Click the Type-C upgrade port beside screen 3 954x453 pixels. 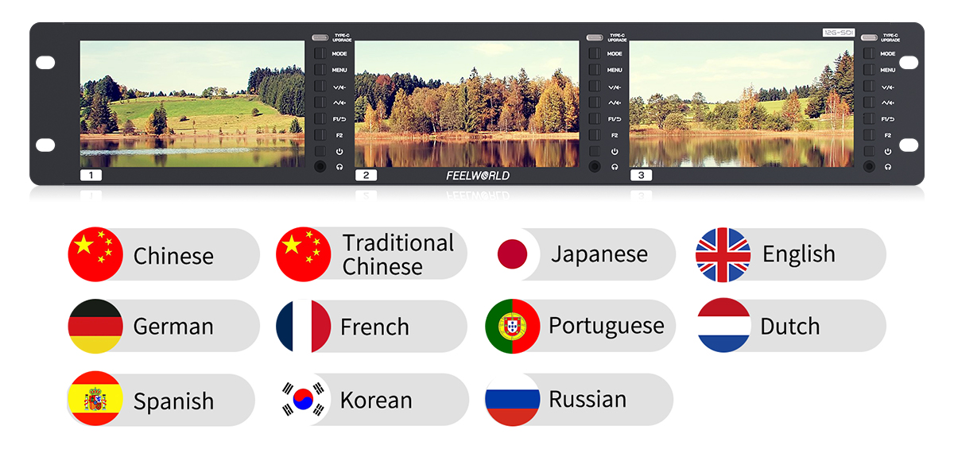pyautogui.click(x=869, y=37)
